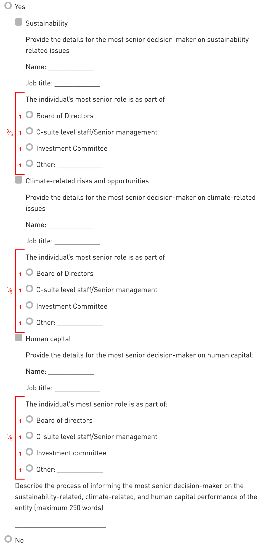Click Other text field under Climate-related section

click(80, 323)
